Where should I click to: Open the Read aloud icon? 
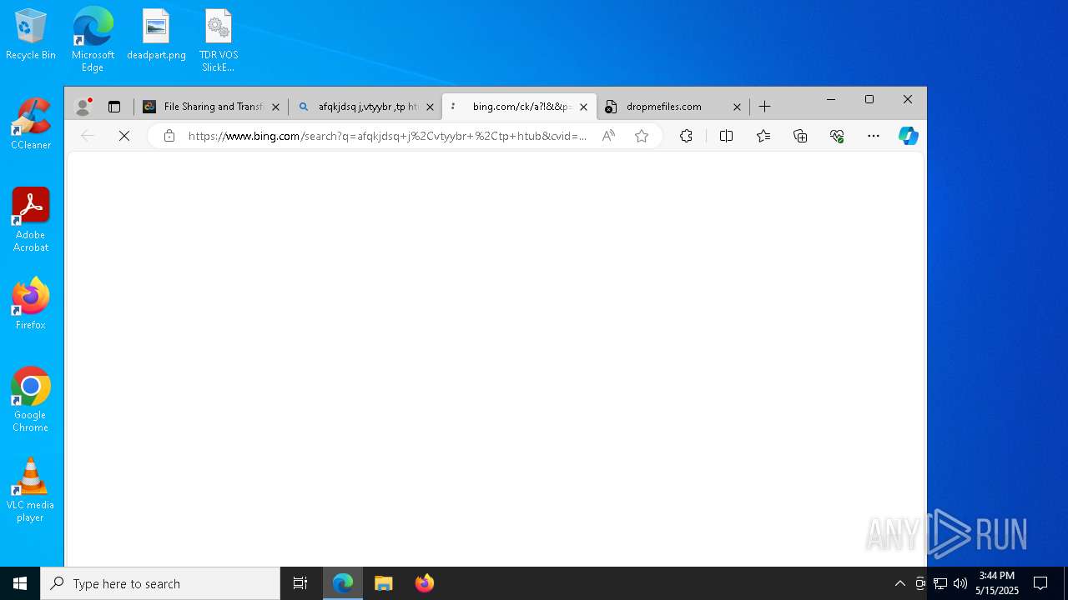tap(608, 136)
